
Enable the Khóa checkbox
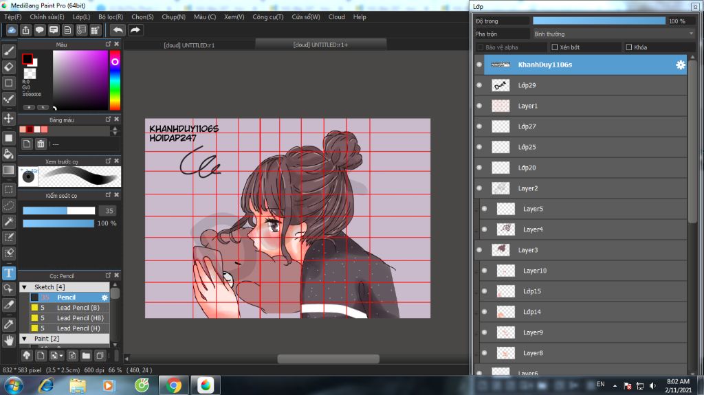pos(628,47)
